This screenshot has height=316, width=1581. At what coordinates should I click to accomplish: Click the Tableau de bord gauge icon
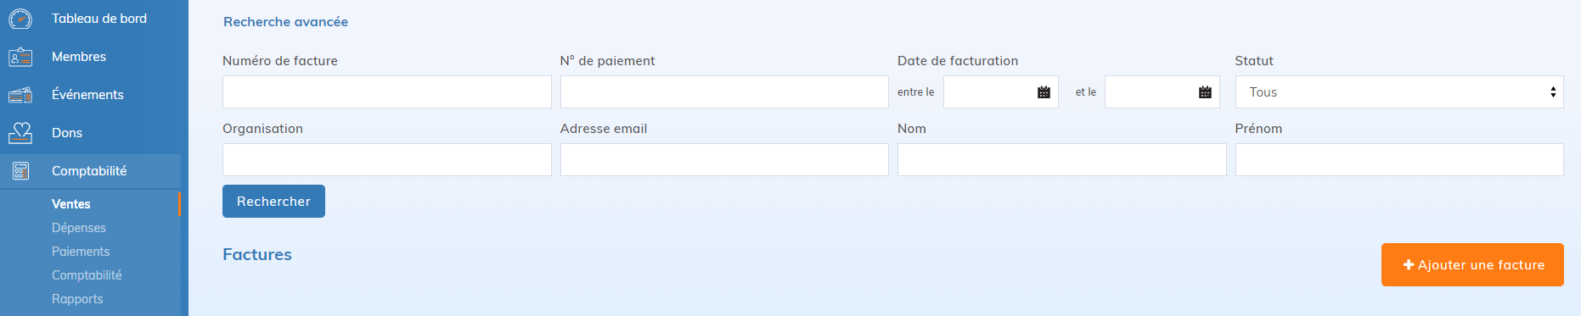(20, 19)
